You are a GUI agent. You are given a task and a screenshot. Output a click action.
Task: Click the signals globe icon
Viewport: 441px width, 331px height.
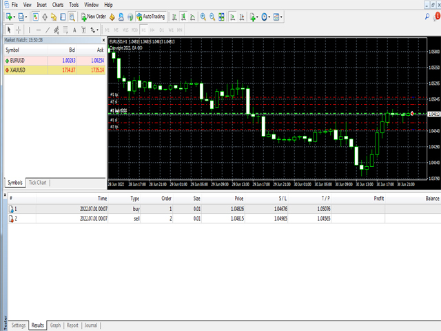[x=130, y=17]
